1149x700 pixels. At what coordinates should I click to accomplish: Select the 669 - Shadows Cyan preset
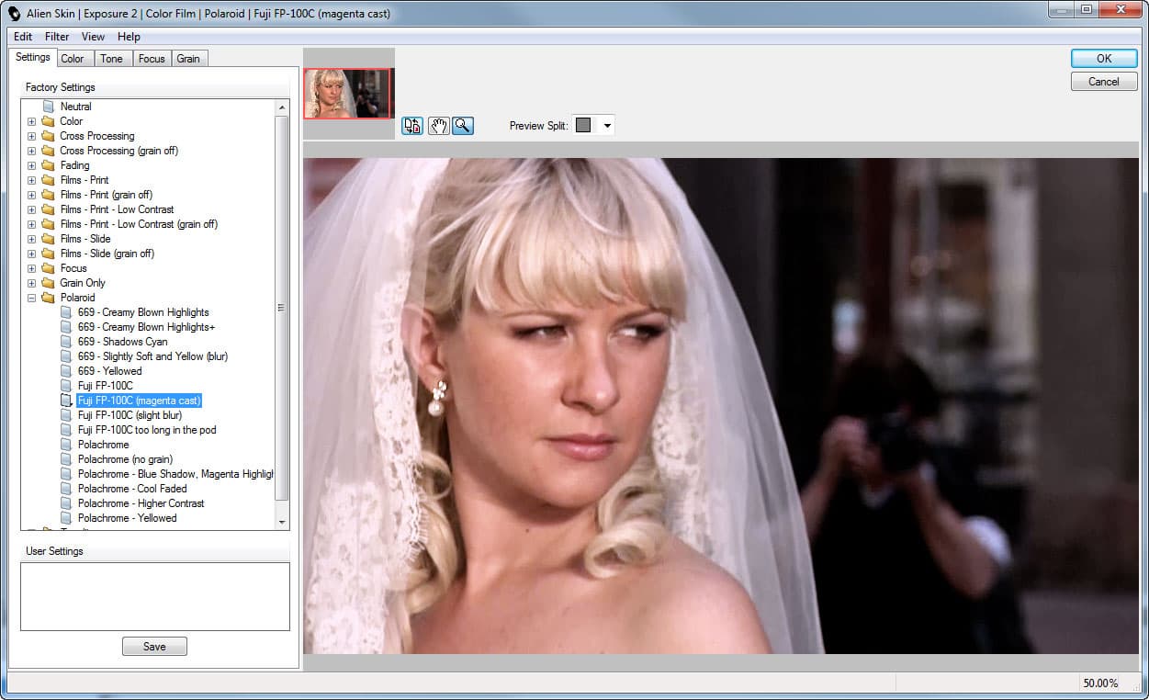[122, 342]
